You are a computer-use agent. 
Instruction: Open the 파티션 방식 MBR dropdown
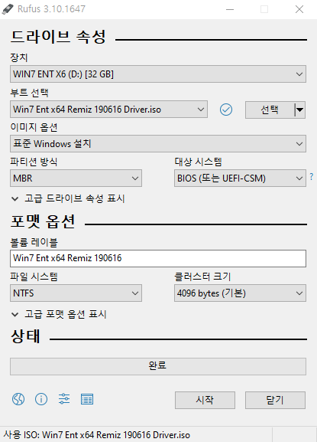click(76, 178)
